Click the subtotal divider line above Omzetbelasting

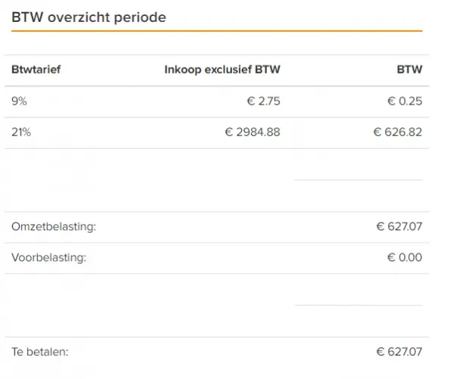[359, 180]
